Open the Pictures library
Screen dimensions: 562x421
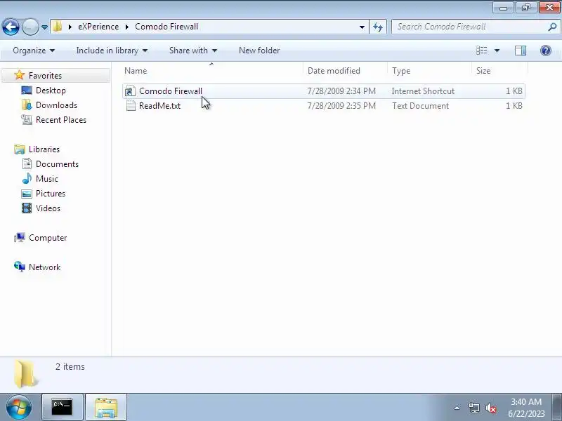tap(51, 194)
